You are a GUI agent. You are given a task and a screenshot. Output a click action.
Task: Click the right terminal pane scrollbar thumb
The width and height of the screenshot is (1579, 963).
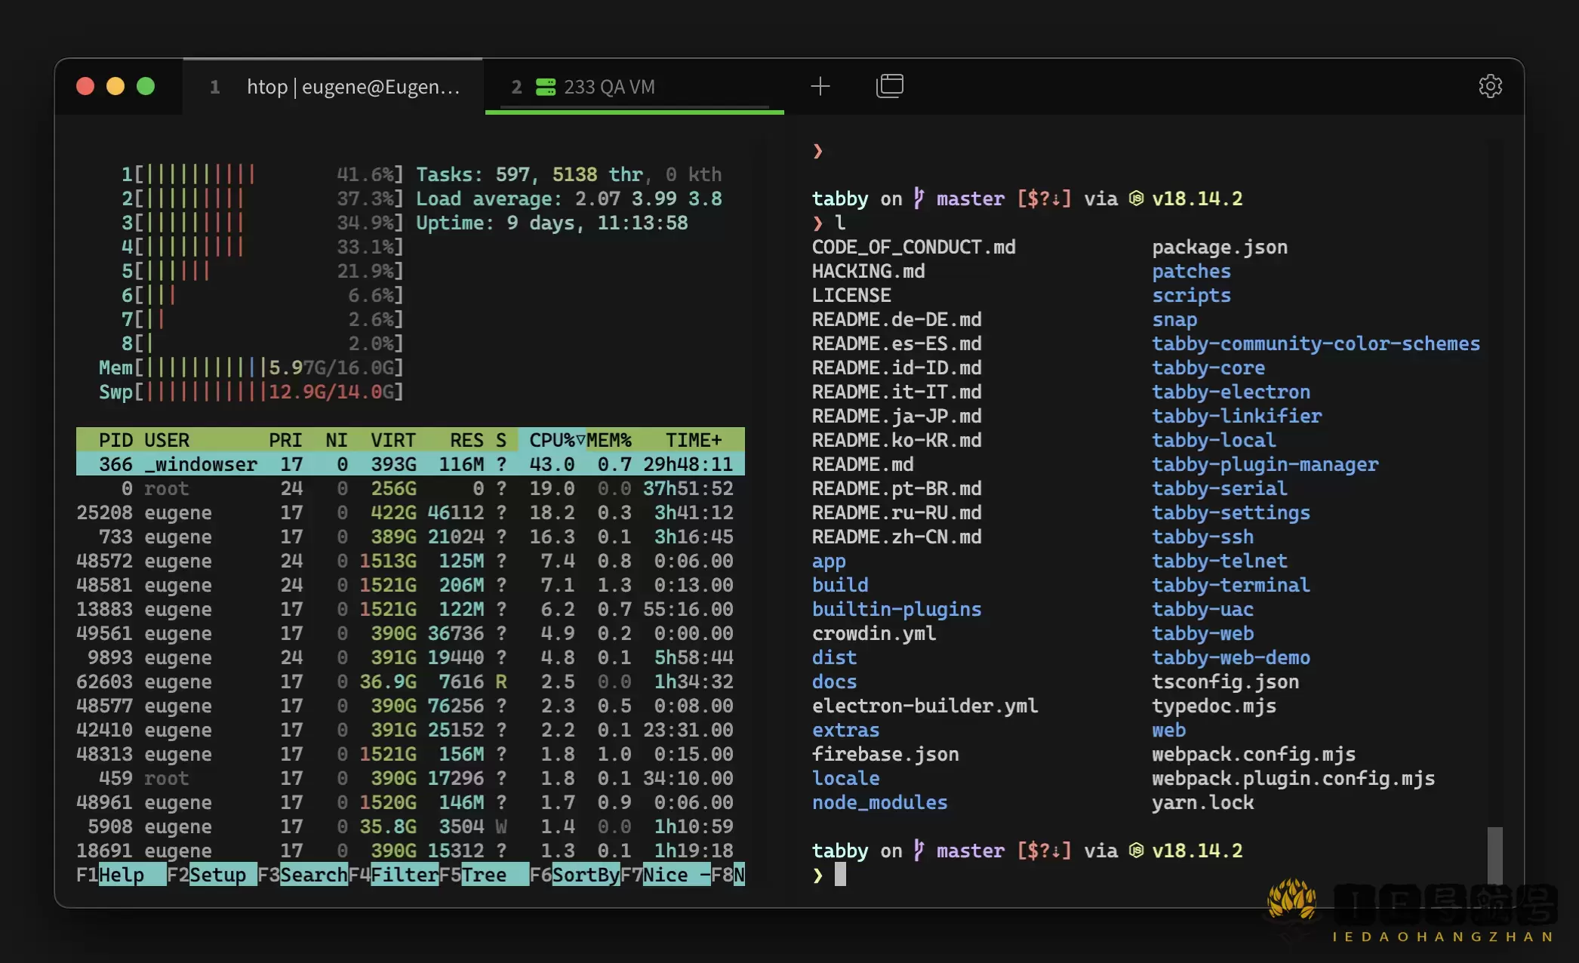1494,857
